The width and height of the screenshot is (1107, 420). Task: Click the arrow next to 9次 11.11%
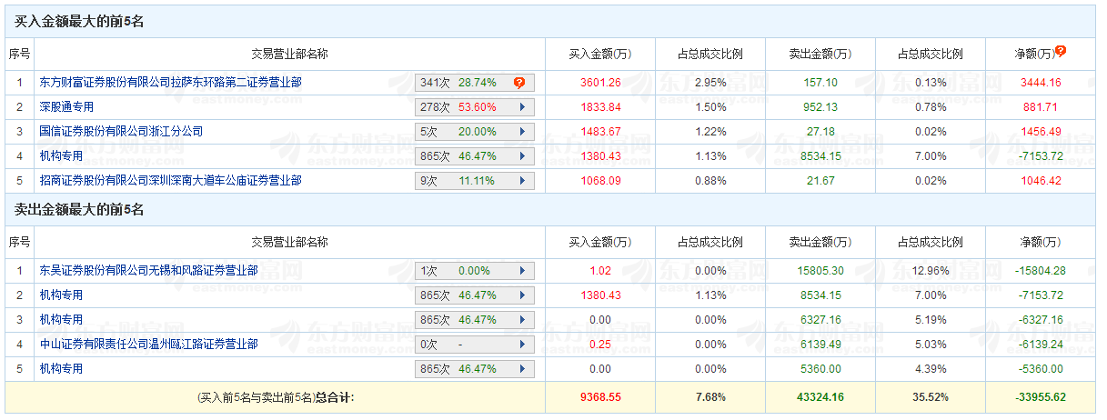[522, 181]
